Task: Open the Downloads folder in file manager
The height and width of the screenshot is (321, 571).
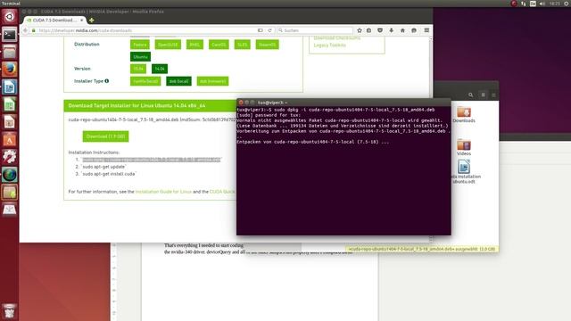Action: (x=464, y=114)
